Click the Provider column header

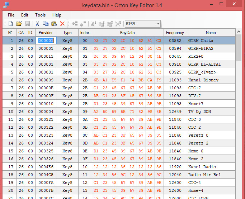point(46,33)
